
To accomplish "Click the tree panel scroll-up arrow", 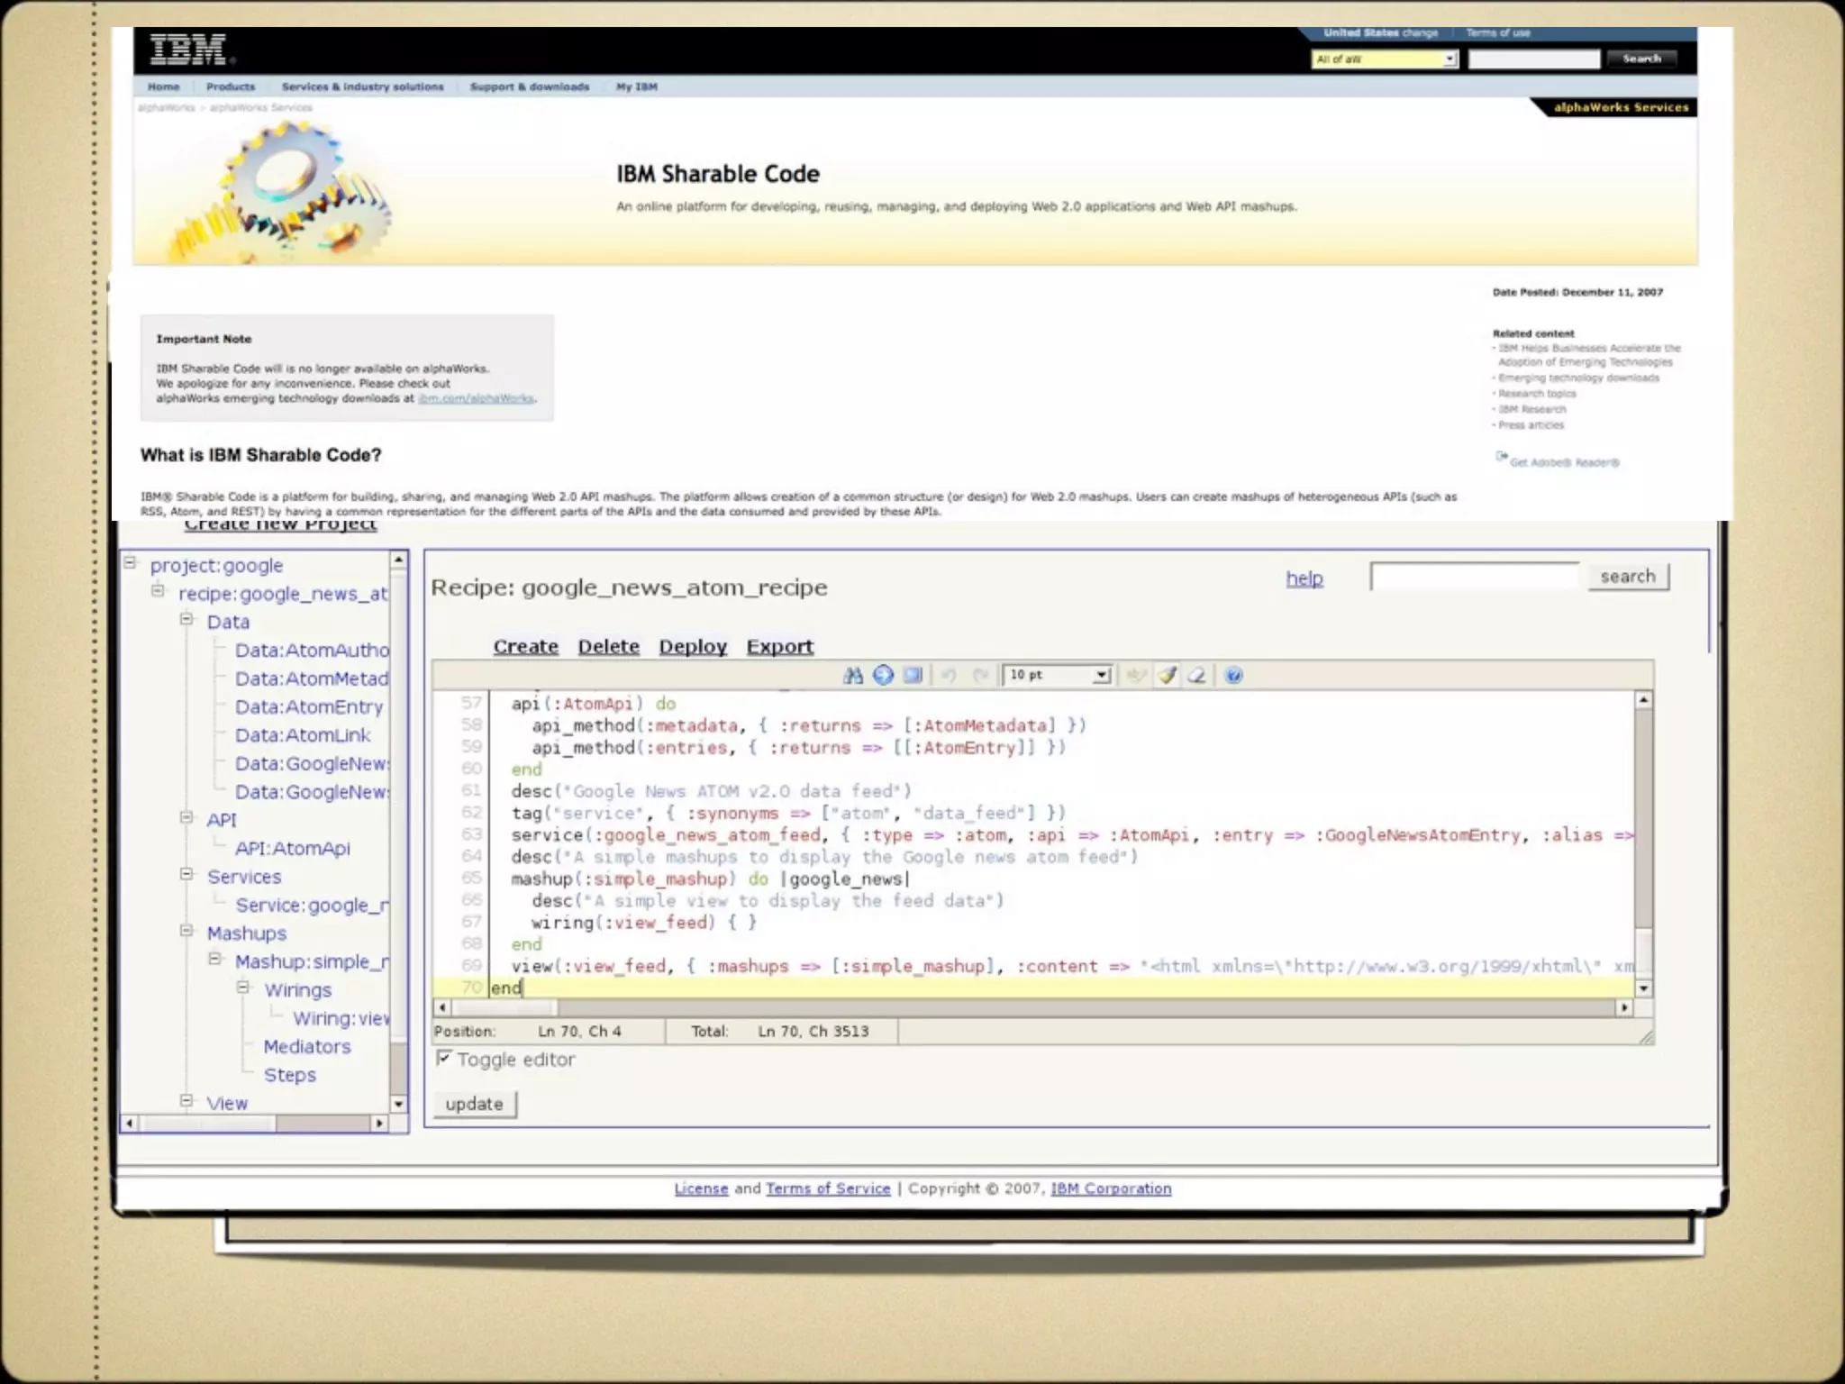I will 398,560.
